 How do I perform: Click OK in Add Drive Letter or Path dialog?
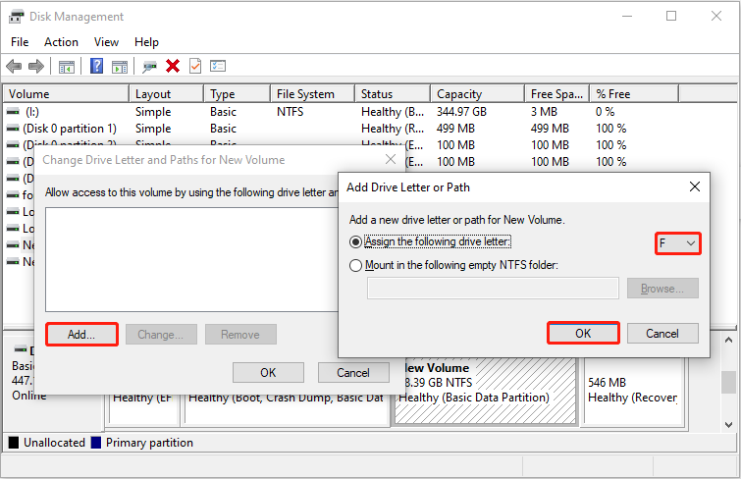[583, 334]
